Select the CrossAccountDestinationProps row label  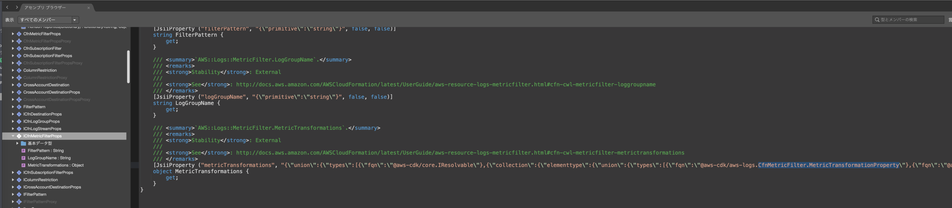pos(52,92)
